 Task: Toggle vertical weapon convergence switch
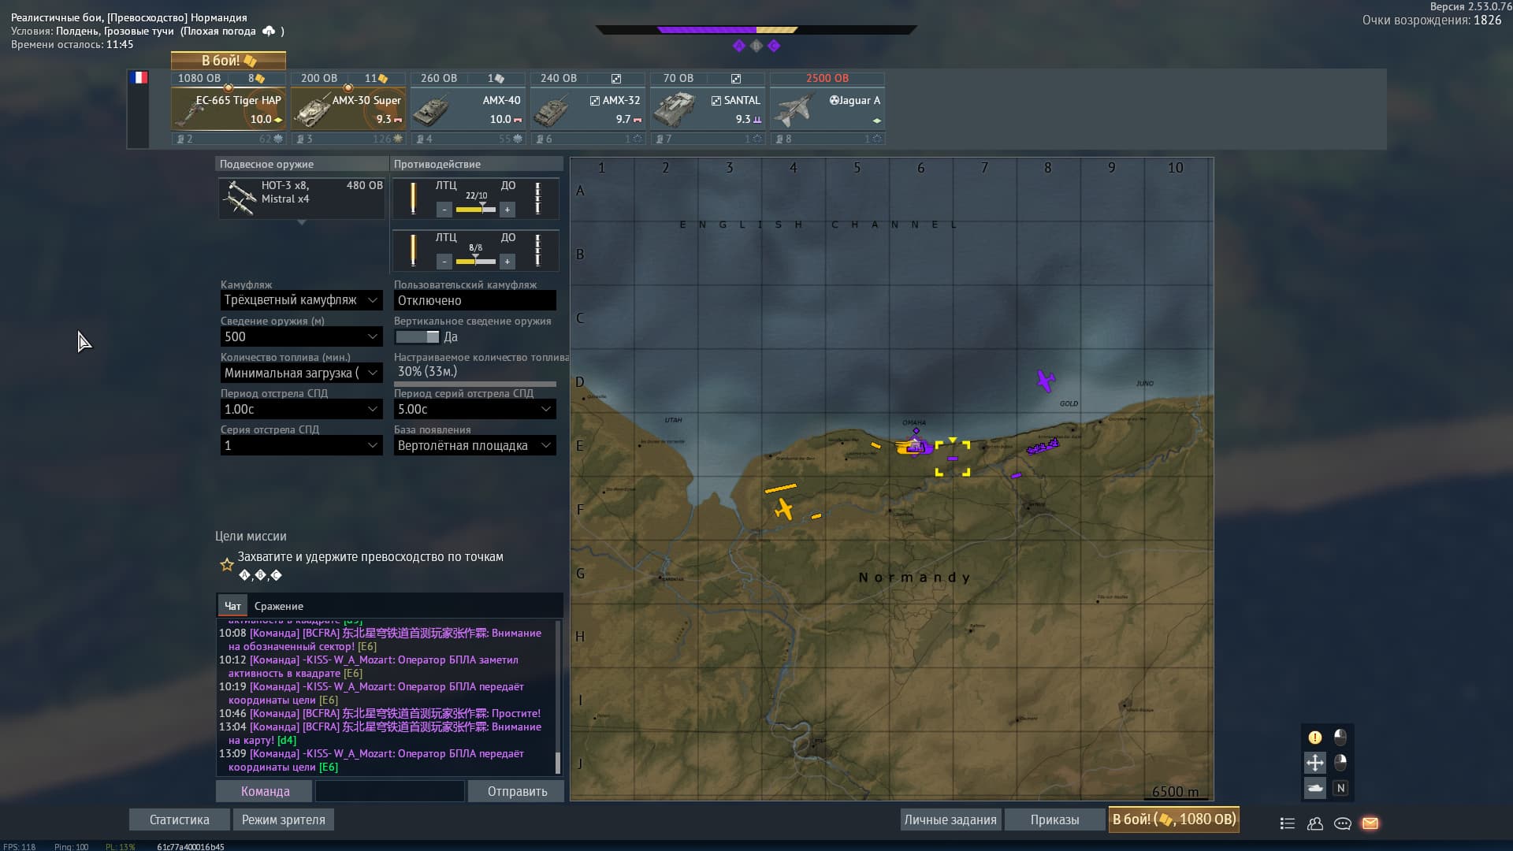(418, 337)
